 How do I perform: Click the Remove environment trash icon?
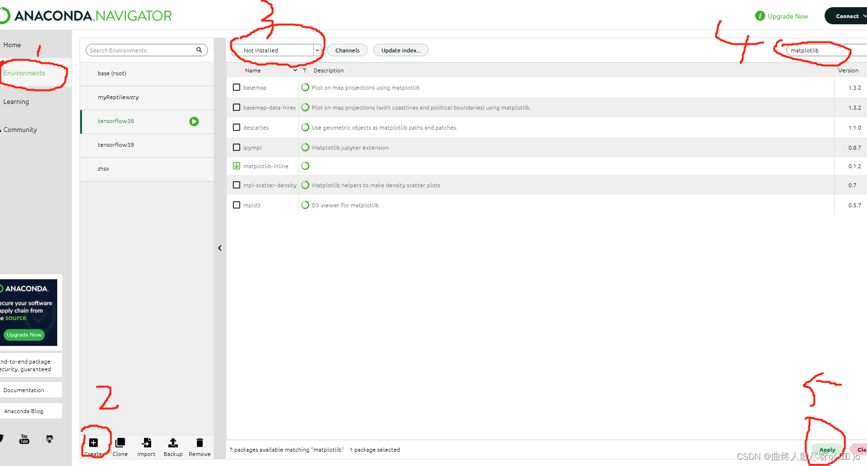[200, 443]
